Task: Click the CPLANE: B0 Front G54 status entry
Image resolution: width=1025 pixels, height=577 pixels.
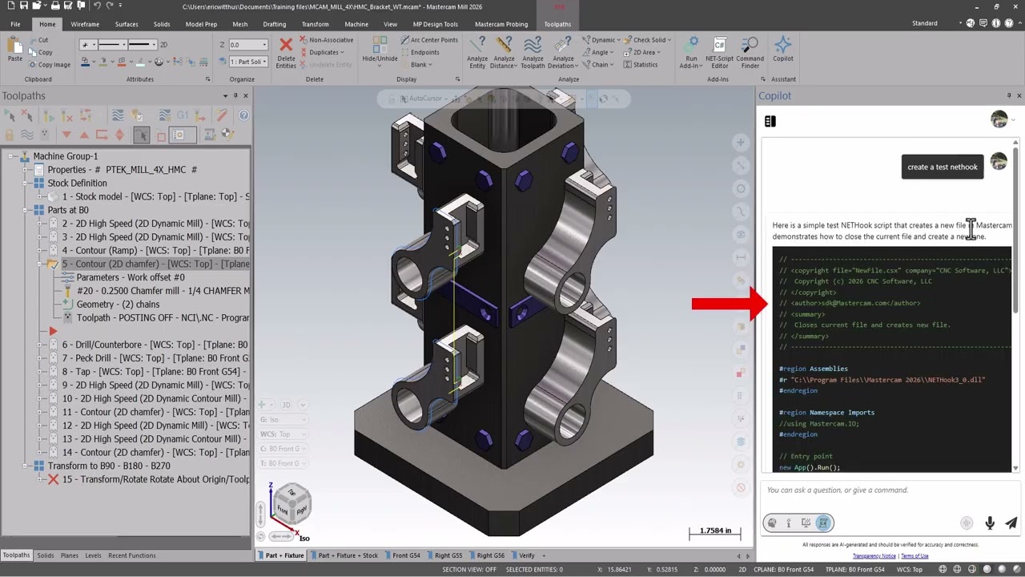Action: [784, 569]
